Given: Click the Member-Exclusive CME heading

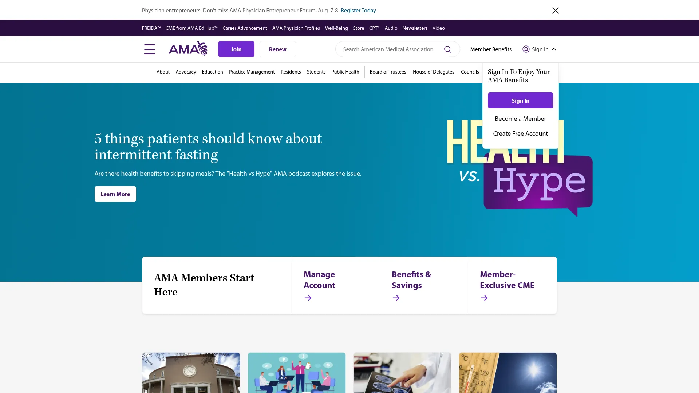Looking at the screenshot, I should (x=507, y=280).
